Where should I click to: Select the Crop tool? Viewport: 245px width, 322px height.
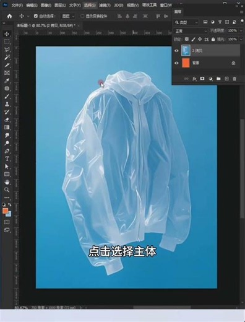(x=7, y=65)
